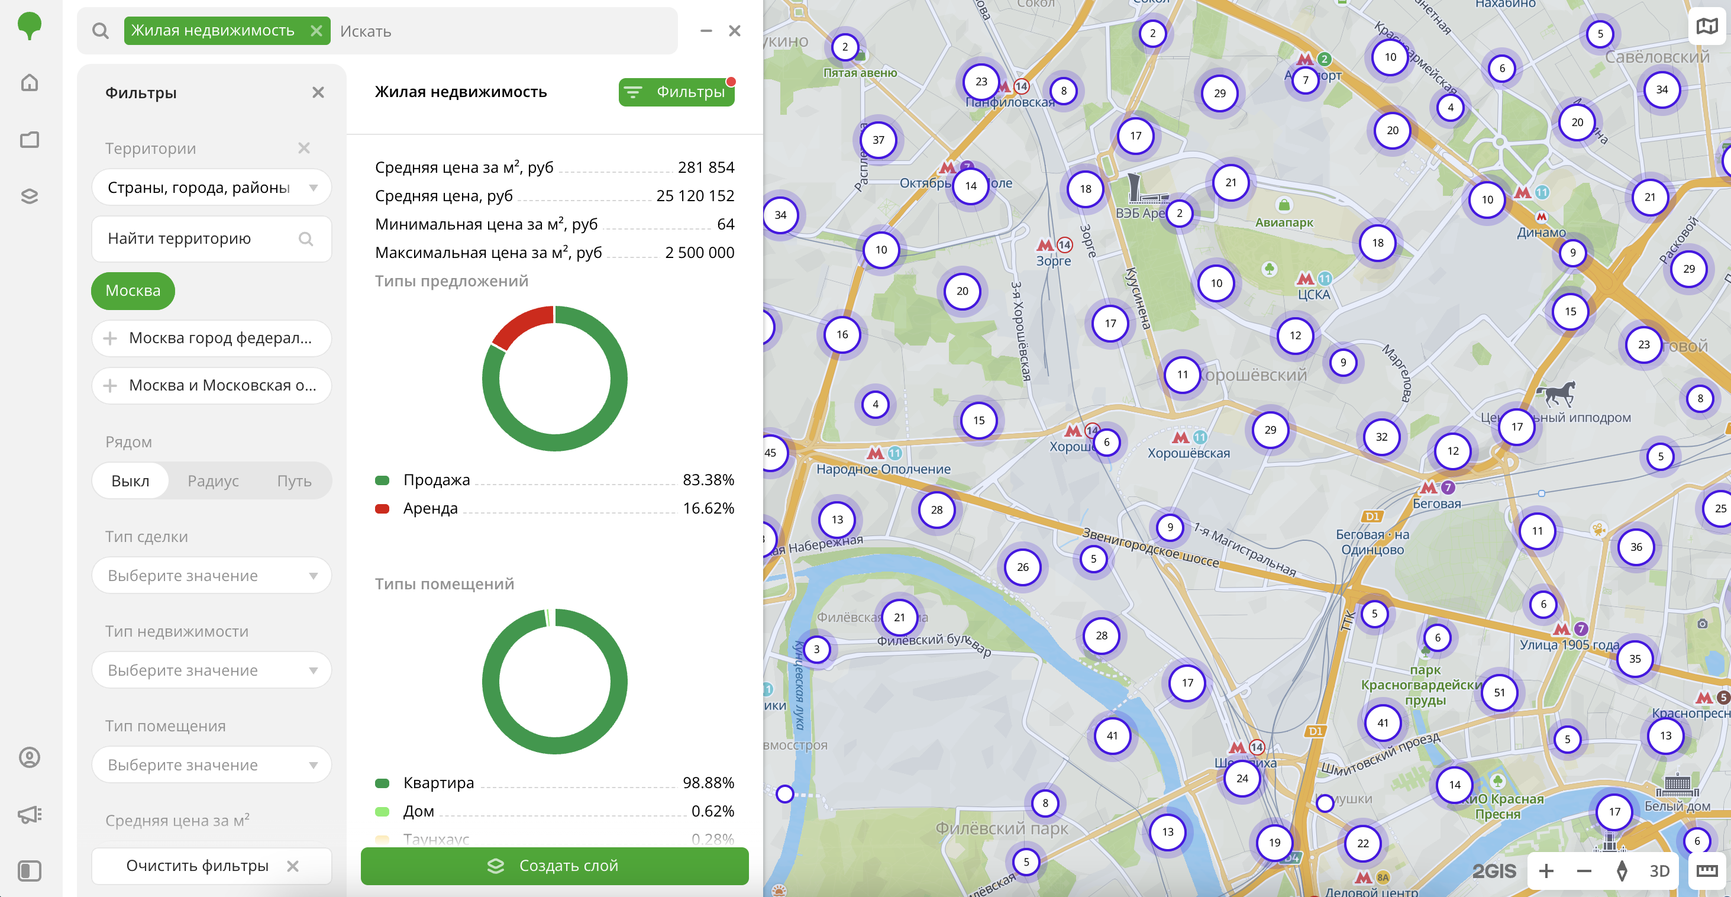This screenshot has width=1731, height=897.
Task: Click the Типы предложений heading
Action: pyautogui.click(x=451, y=282)
